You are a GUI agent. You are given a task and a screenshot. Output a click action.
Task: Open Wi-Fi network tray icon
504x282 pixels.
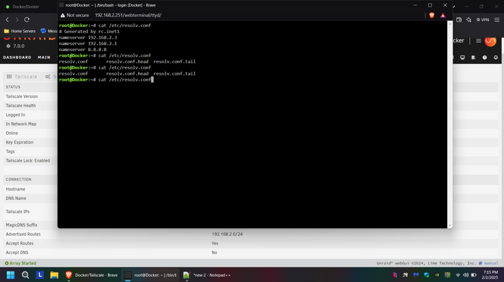click(458, 275)
